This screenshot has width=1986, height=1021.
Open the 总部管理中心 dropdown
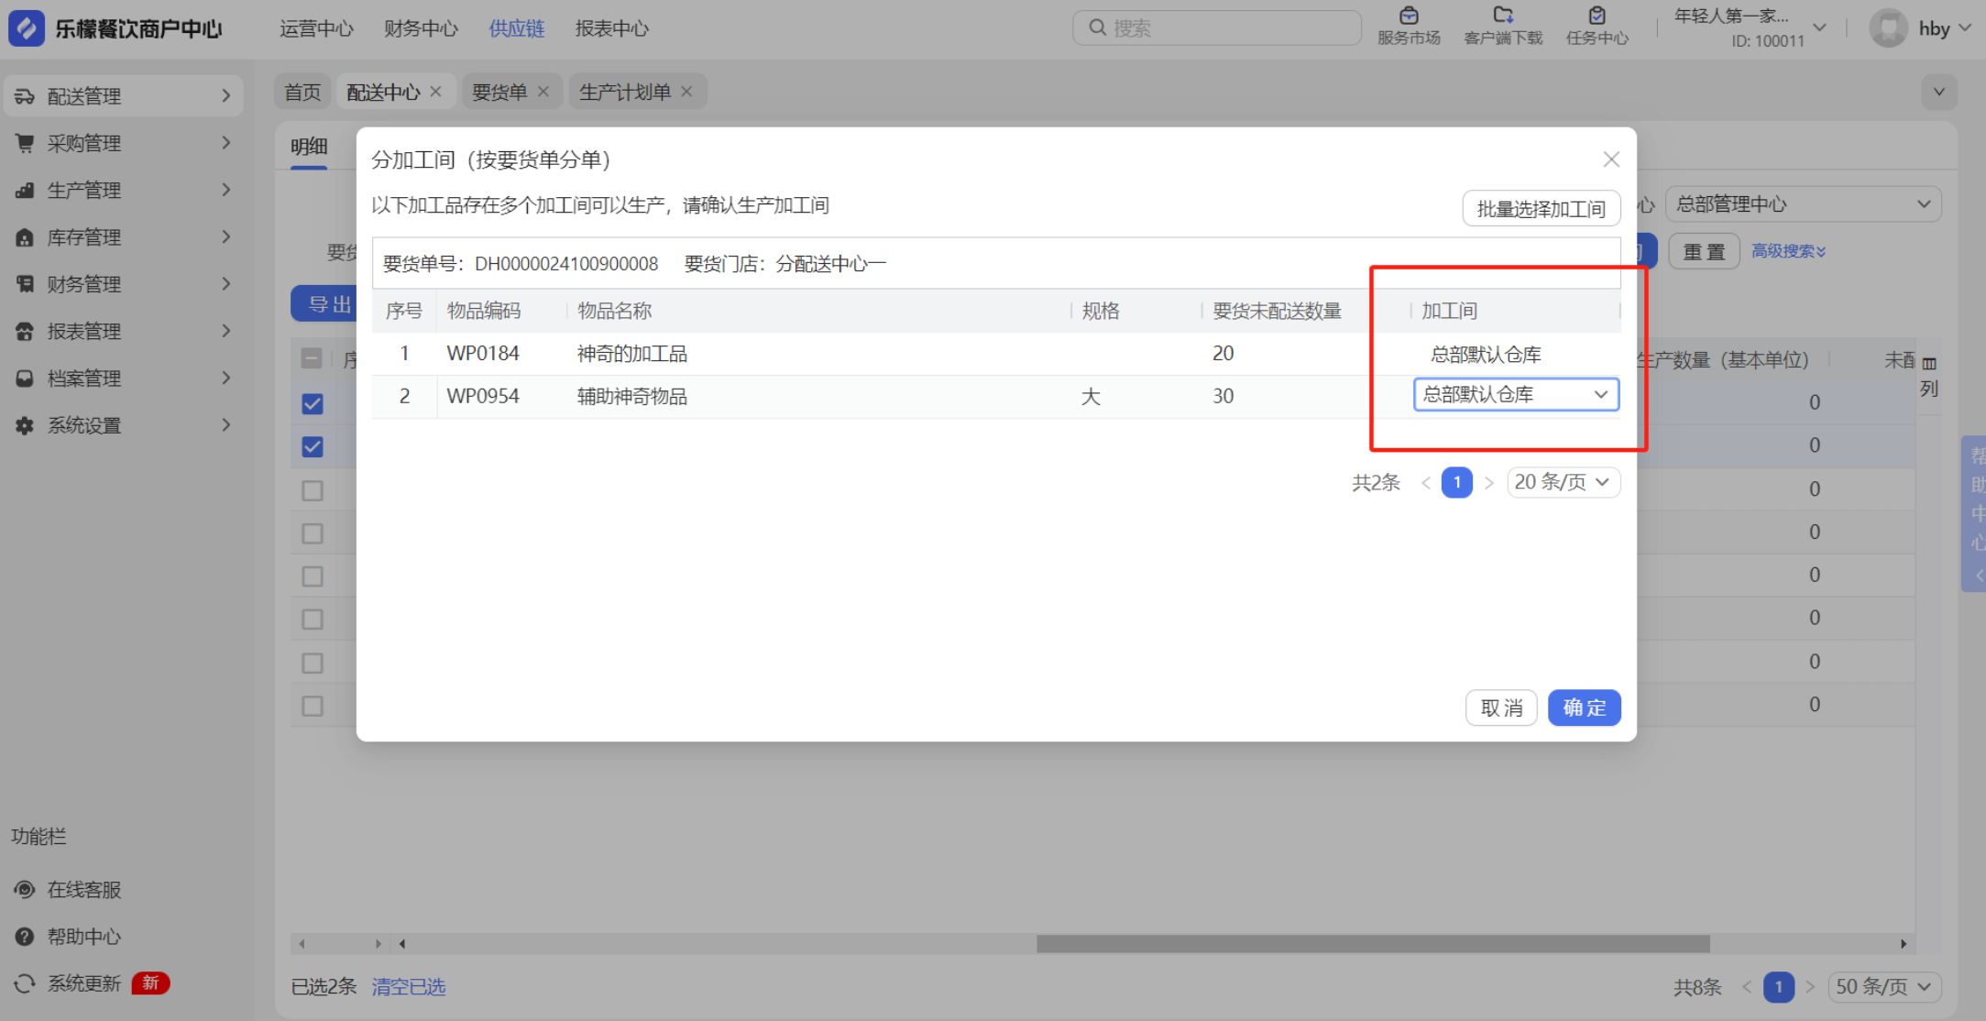1803,204
